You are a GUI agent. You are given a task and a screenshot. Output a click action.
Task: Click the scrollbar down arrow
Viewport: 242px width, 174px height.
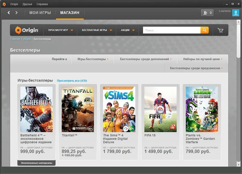click(239, 165)
